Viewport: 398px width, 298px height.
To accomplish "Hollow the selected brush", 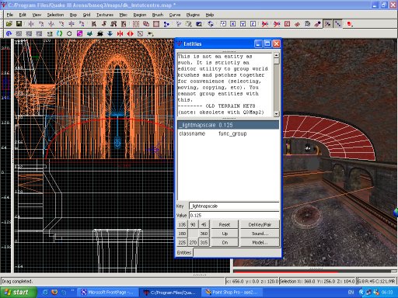I will [156, 24].
